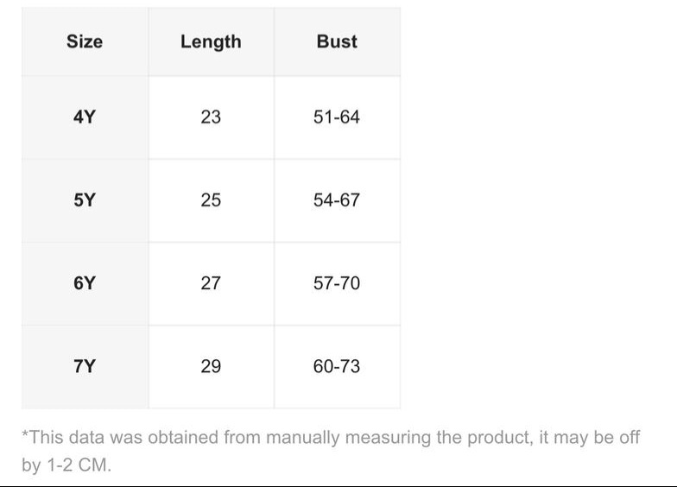Screen dimensions: 677x487
Task: Pick the 57-70 bust measurement
Action: pyautogui.click(x=337, y=283)
